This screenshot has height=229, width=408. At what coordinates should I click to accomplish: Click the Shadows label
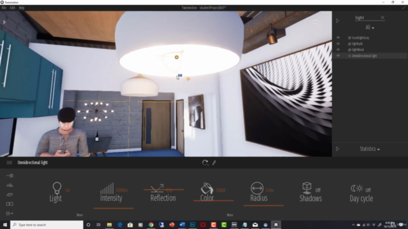click(310, 198)
